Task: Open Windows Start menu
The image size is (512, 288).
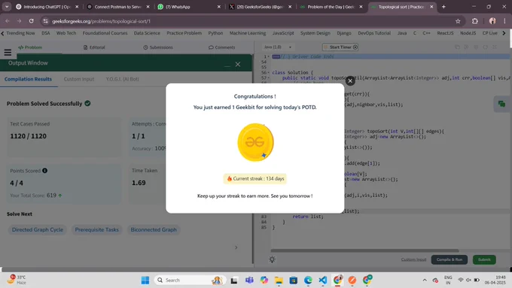Action: 145,280
